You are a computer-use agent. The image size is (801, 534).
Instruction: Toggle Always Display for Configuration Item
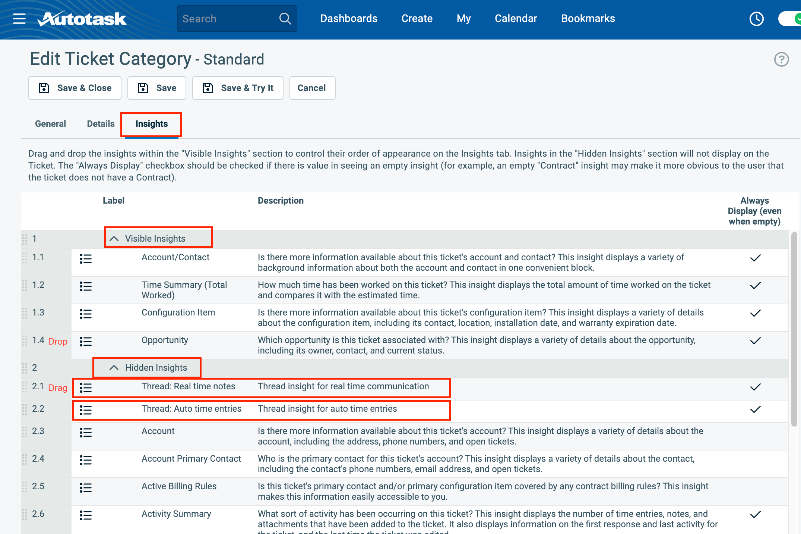coord(755,313)
